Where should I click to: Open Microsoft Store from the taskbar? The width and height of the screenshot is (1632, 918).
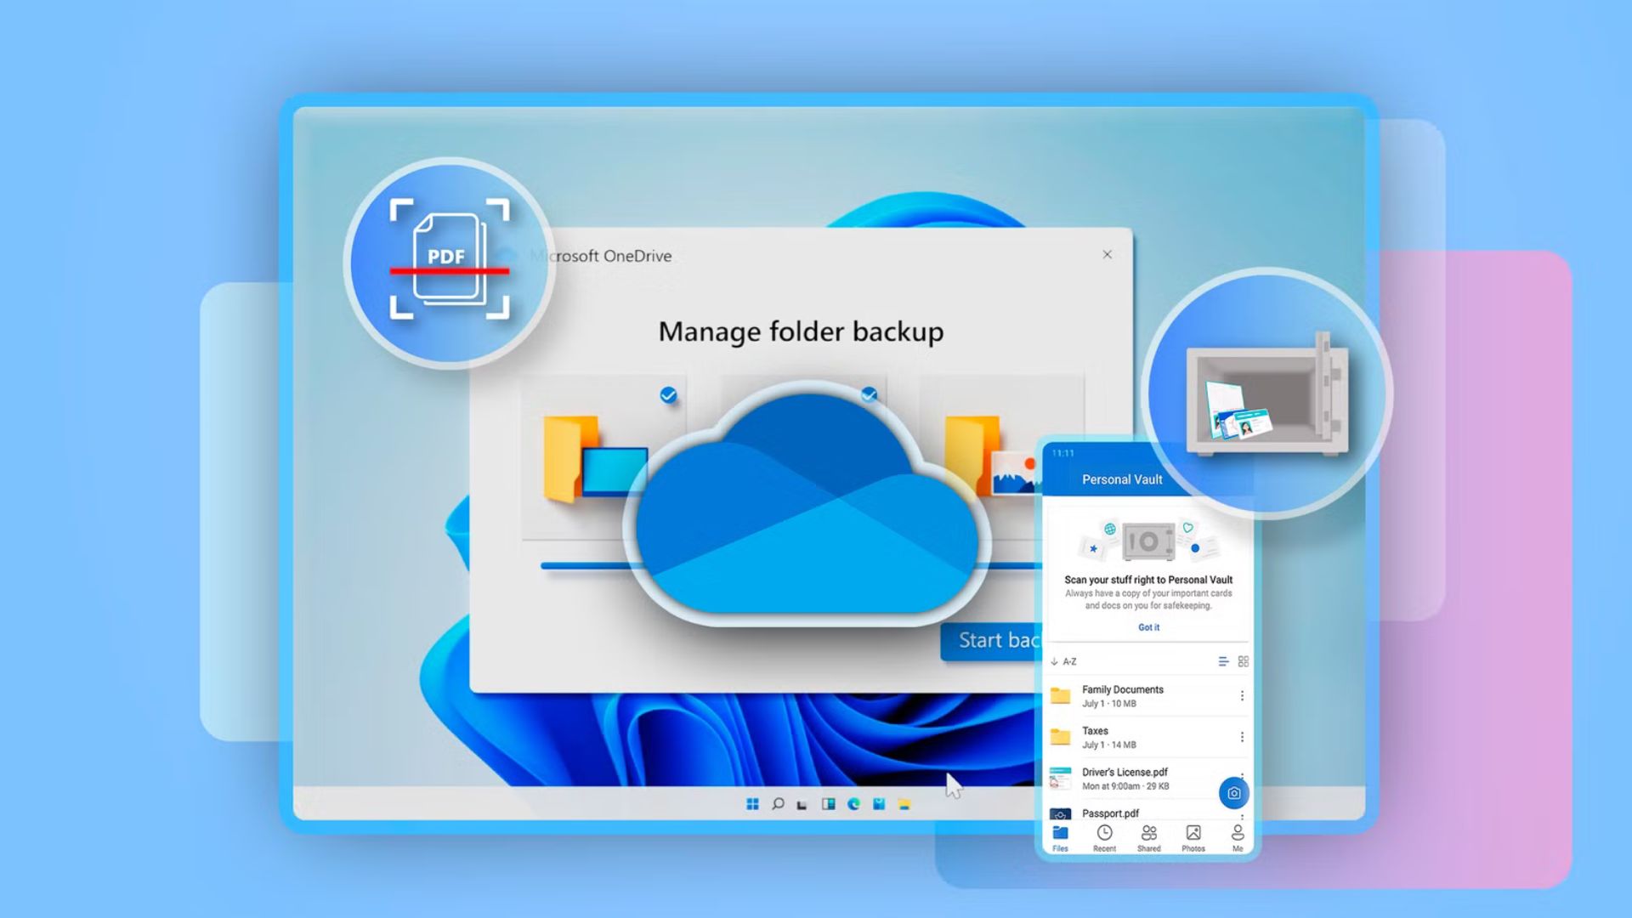click(x=879, y=804)
